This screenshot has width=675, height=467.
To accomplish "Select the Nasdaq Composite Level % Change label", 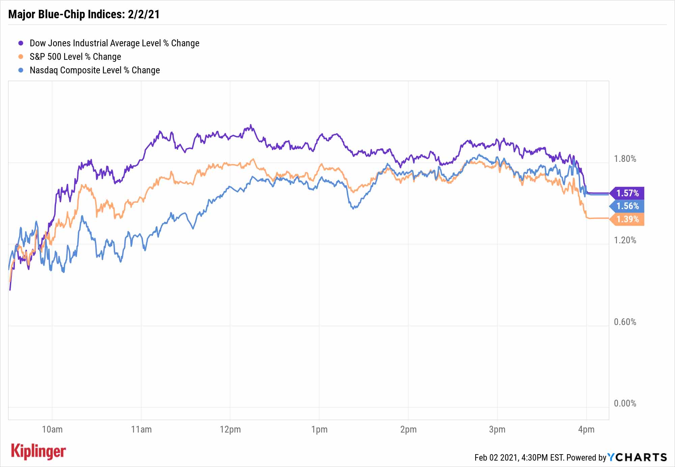I will coord(95,70).
